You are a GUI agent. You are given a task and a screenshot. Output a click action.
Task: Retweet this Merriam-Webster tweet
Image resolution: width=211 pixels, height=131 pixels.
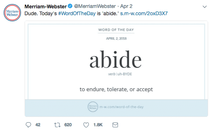[57, 125]
